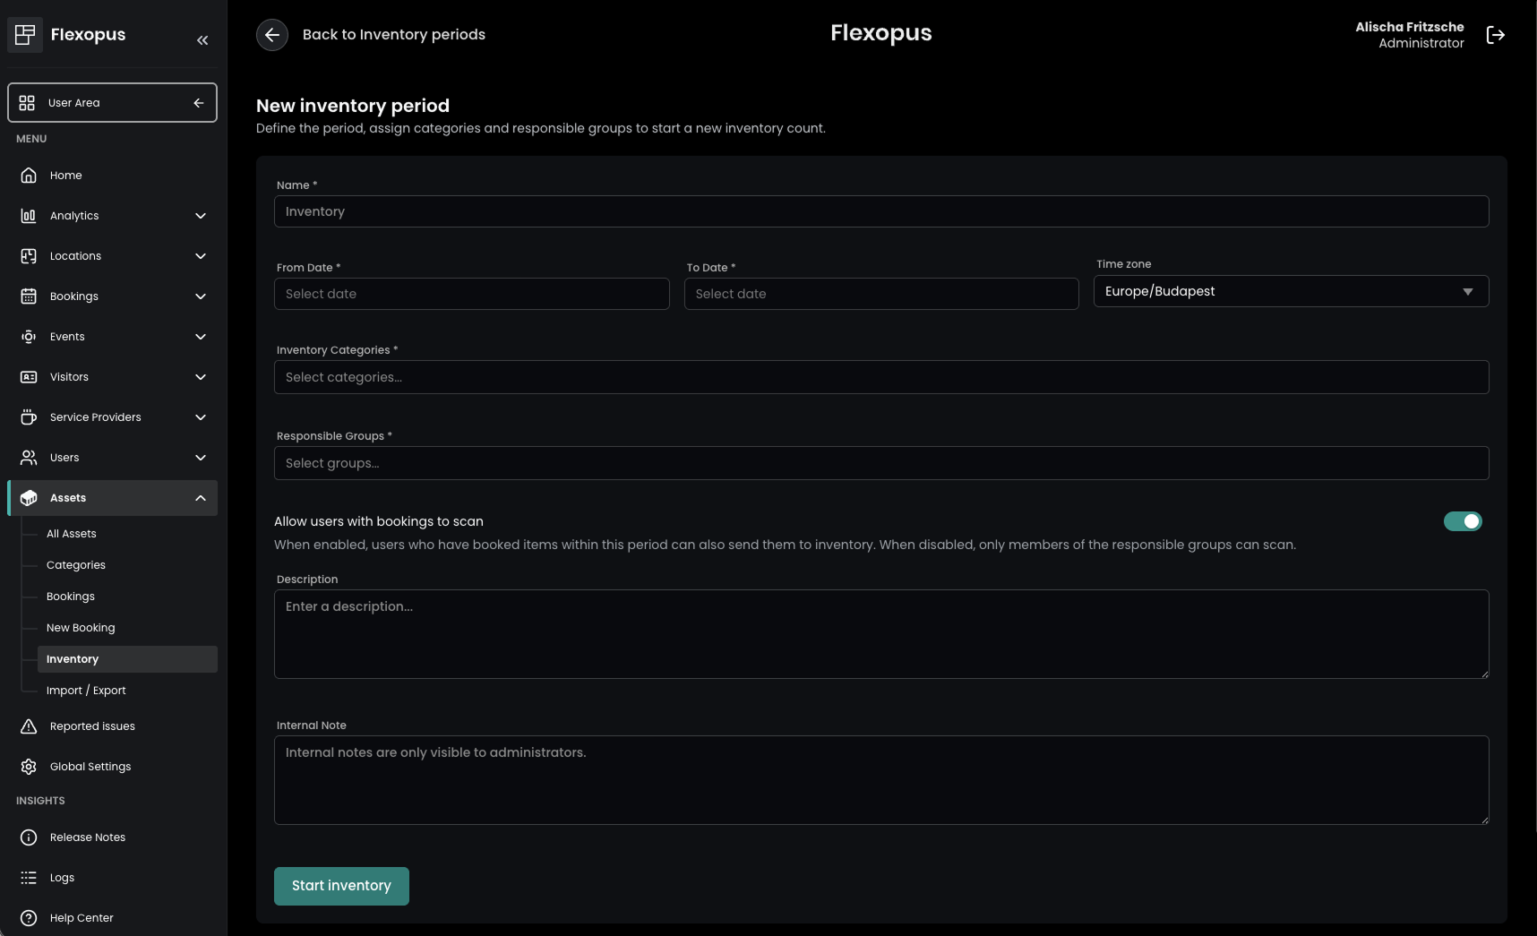Click the Events broadcast icon
Screen dimensions: 1537x936
click(29, 337)
